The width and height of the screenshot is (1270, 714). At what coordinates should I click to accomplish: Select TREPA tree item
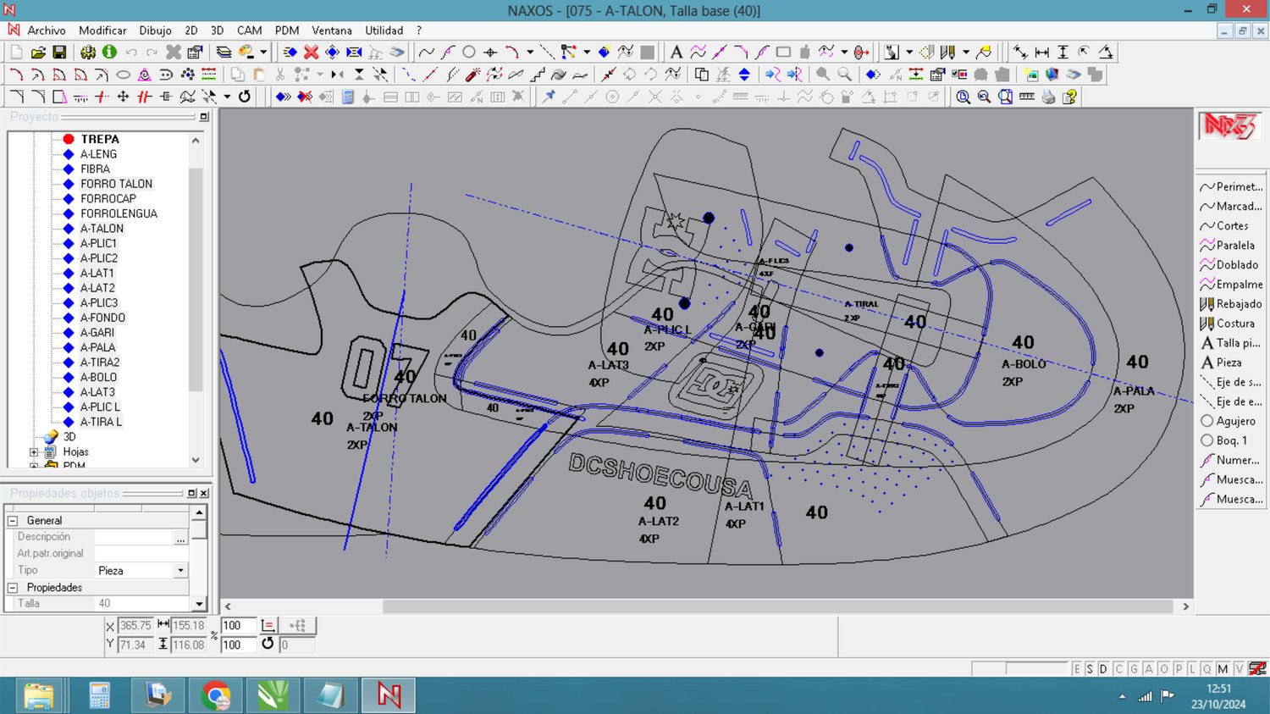(x=100, y=139)
